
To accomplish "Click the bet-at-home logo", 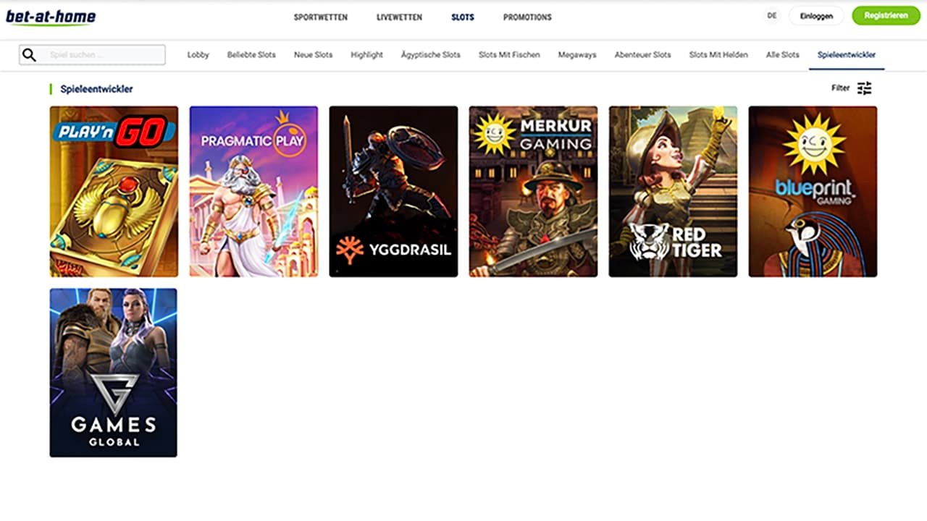I will point(50,17).
